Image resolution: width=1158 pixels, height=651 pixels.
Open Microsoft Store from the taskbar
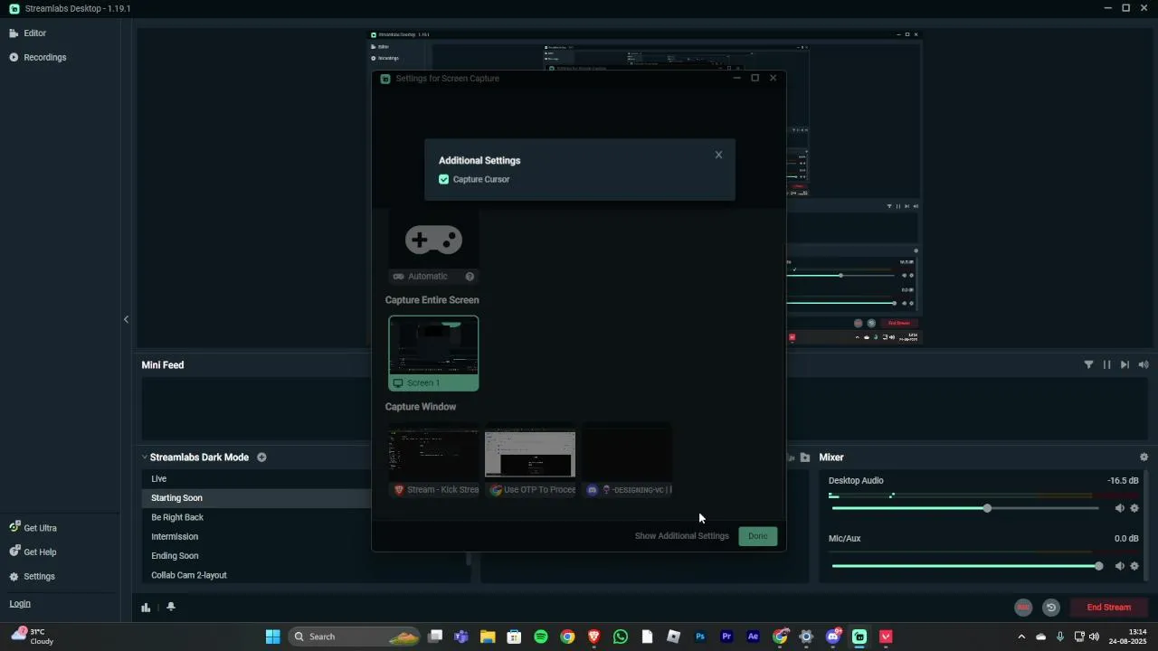tap(514, 637)
